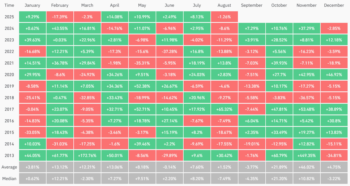Click the November column header
Screen dimensions: 350x186
click(306, 5)
